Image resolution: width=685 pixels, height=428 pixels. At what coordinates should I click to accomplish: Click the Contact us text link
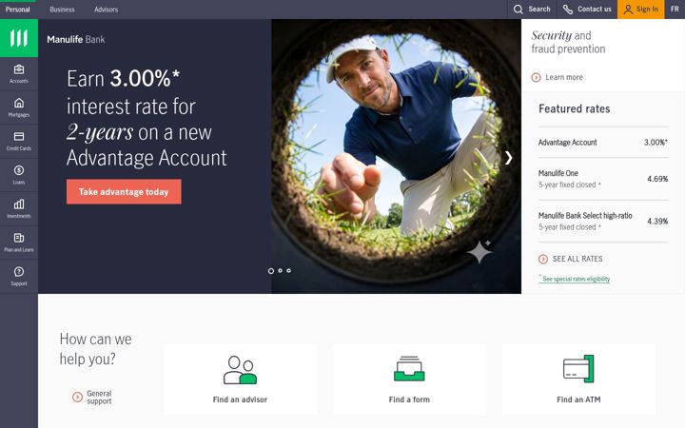click(x=595, y=10)
